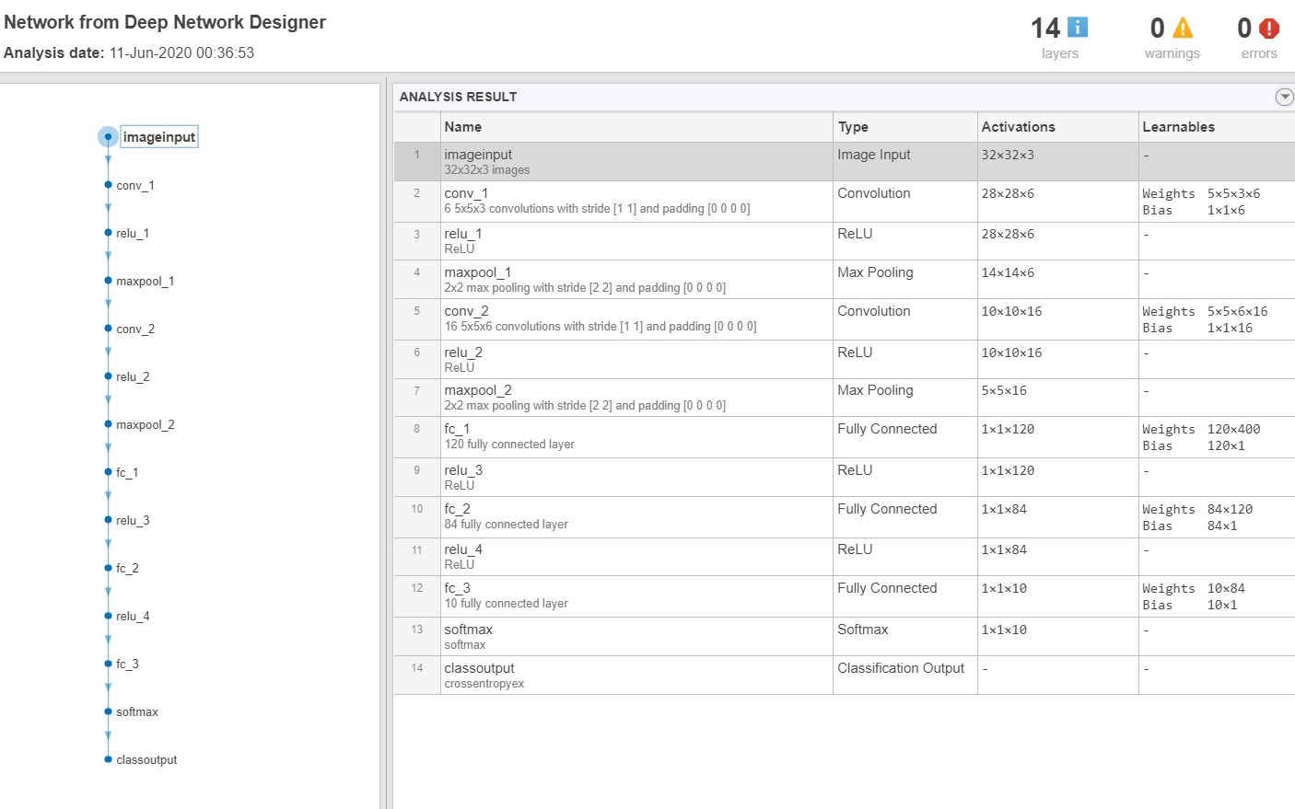This screenshot has width=1295, height=809.
Task: Select the fc_1 table row name
Action: click(457, 429)
